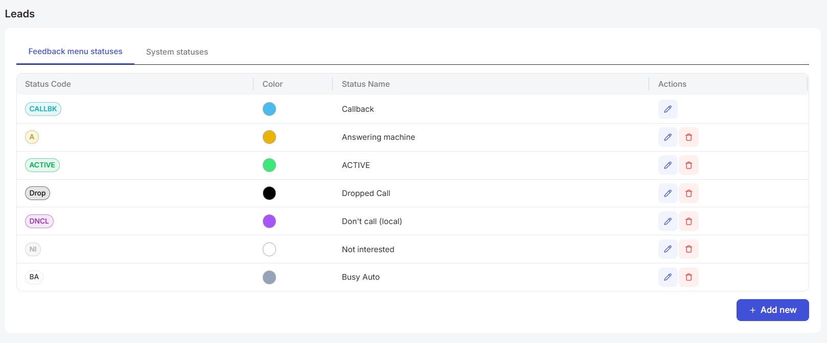The height and width of the screenshot is (343, 827).
Task: Click the blue Callback color swatch
Action: [269, 109]
